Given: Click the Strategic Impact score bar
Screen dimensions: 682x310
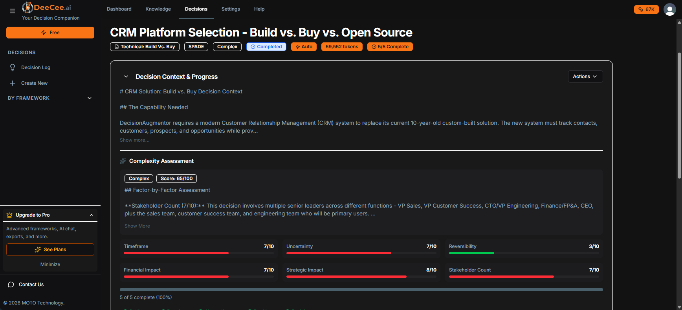Looking at the screenshot, I should [x=361, y=277].
